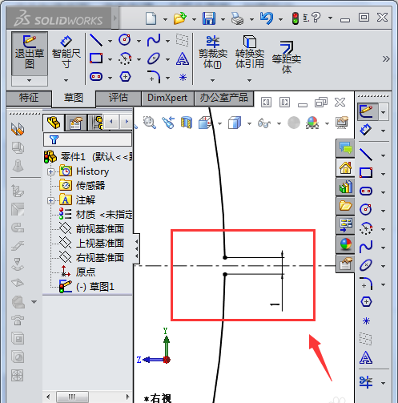Viewport: 398px width, 403px height.
Task: Click the Section View icon in viewport
Action: 187,123
